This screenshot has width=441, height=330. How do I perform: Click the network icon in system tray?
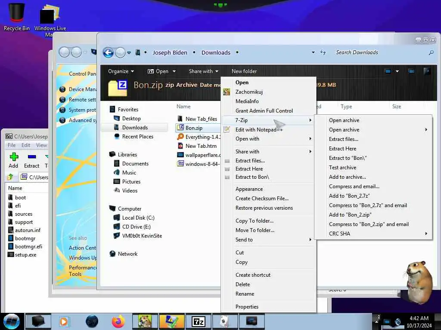tap(387, 321)
